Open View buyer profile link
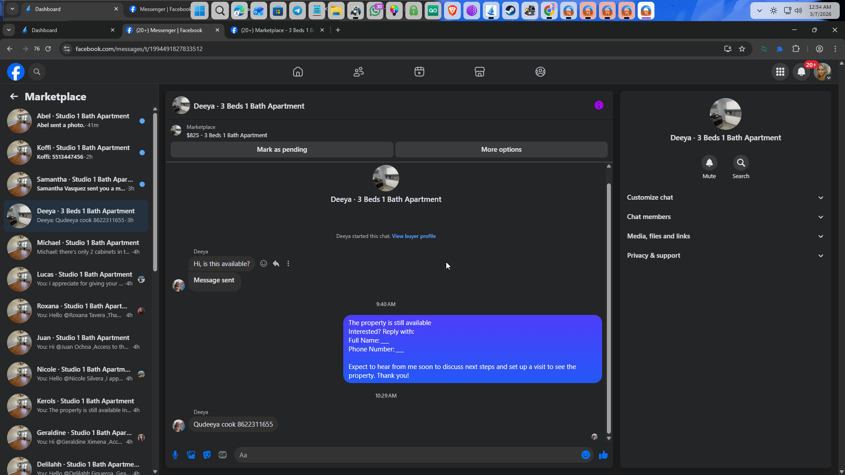 (414, 236)
